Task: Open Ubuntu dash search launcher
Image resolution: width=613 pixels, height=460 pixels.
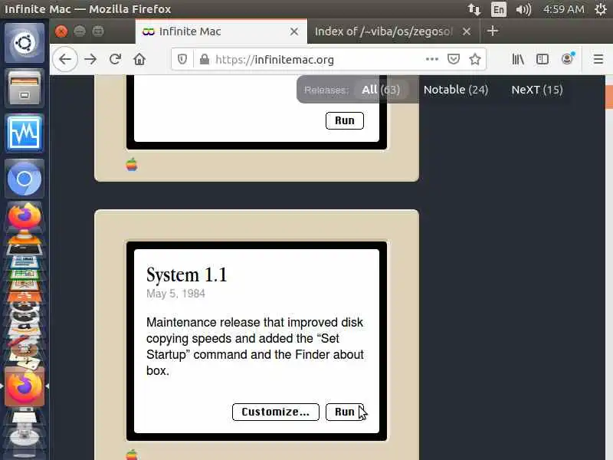Action: coord(25,43)
